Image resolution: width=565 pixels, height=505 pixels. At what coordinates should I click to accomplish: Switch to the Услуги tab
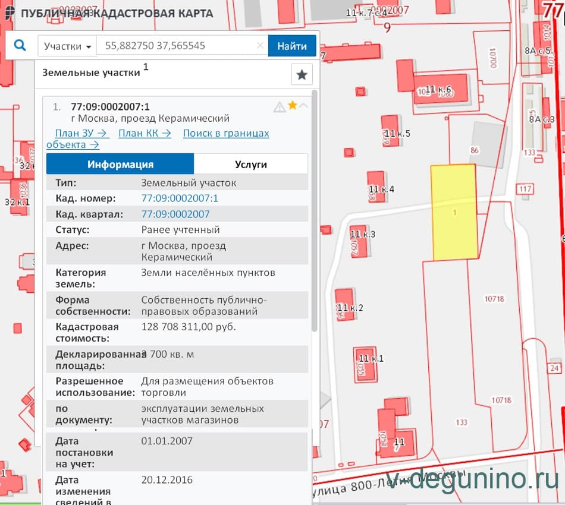250,165
